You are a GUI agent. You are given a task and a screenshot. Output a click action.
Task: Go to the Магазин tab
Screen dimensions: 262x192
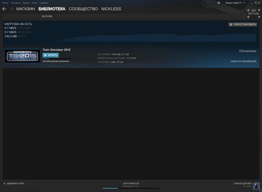click(26, 9)
